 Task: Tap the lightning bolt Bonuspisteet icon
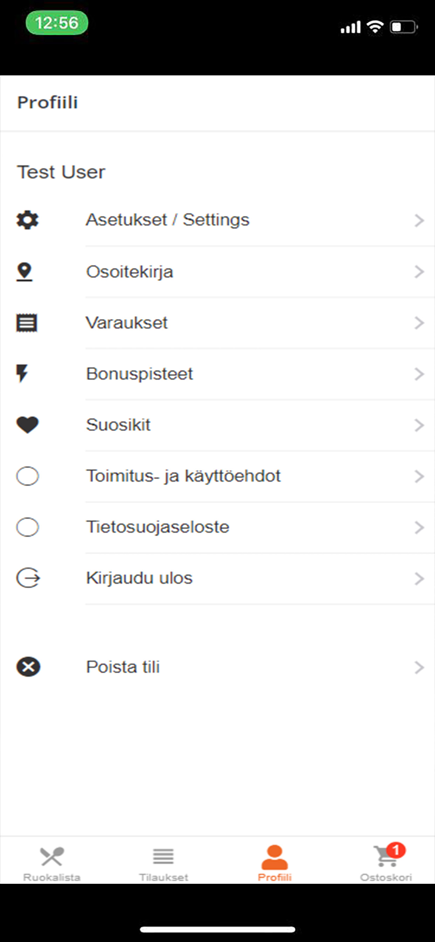22,373
